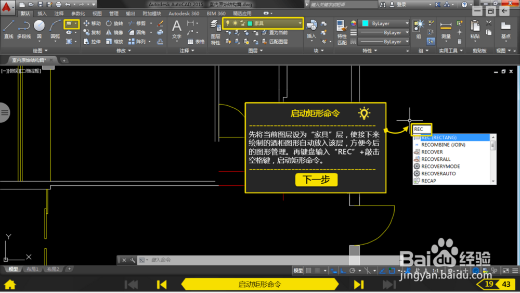Expand the 图层 (Layers) panel
This screenshot has width=520, height=293.
coord(255,50)
